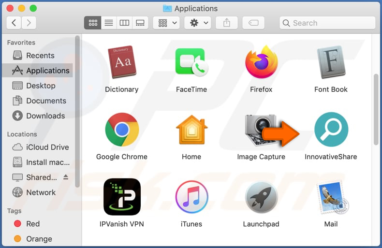Image resolution: width=382 pixels, height=248 pixels.
Task: Select the Install mac... volume in sidebar
Action: point(38,162)
